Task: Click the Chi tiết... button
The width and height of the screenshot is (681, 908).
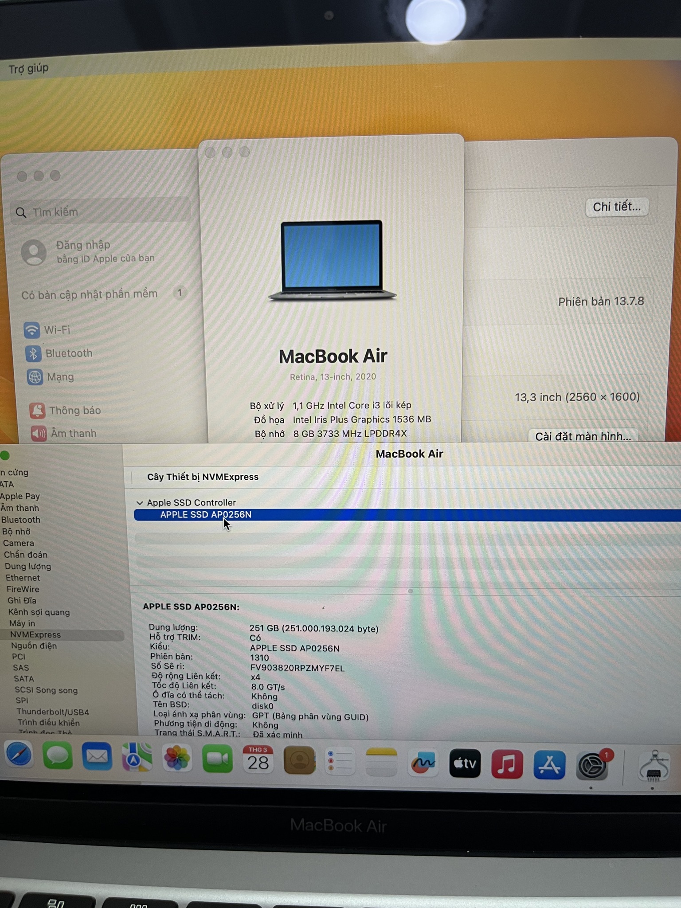Action: point(617,207)
